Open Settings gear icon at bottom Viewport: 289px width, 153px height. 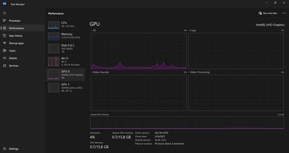pos(4,149)
